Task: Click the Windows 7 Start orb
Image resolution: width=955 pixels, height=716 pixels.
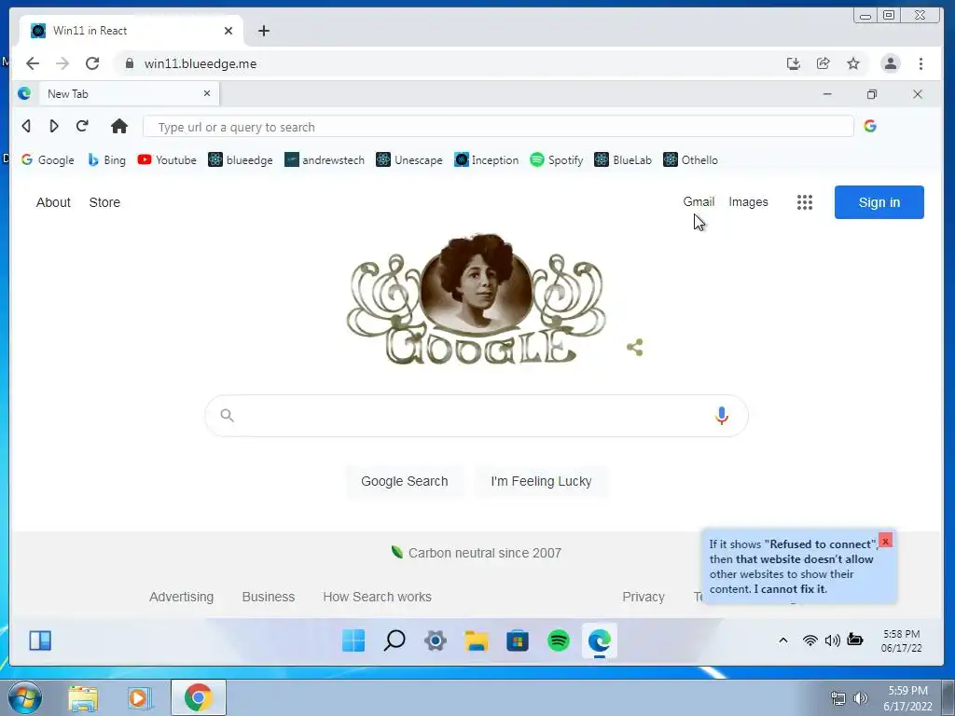Action: coord(24,697)
